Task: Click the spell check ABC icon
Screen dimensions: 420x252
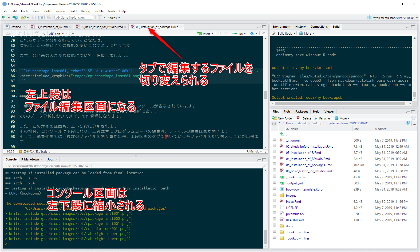Action: [37, 34]
